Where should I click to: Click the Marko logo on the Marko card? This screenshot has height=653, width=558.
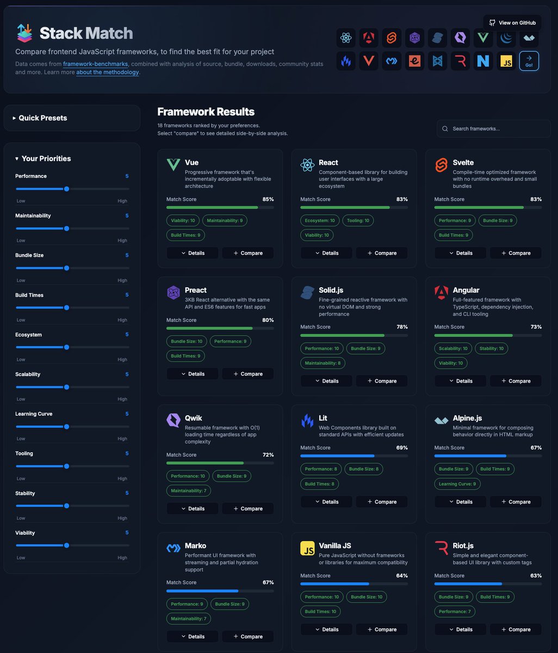[173, 548]
